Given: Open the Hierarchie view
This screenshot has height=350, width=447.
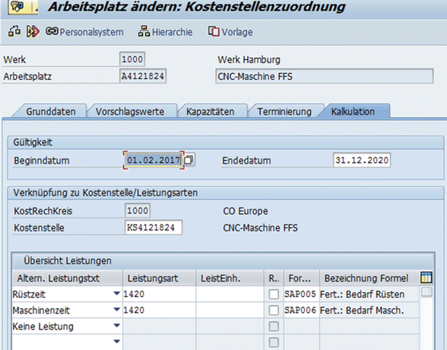Looking at the screenshot, I should tap(166, 32).
